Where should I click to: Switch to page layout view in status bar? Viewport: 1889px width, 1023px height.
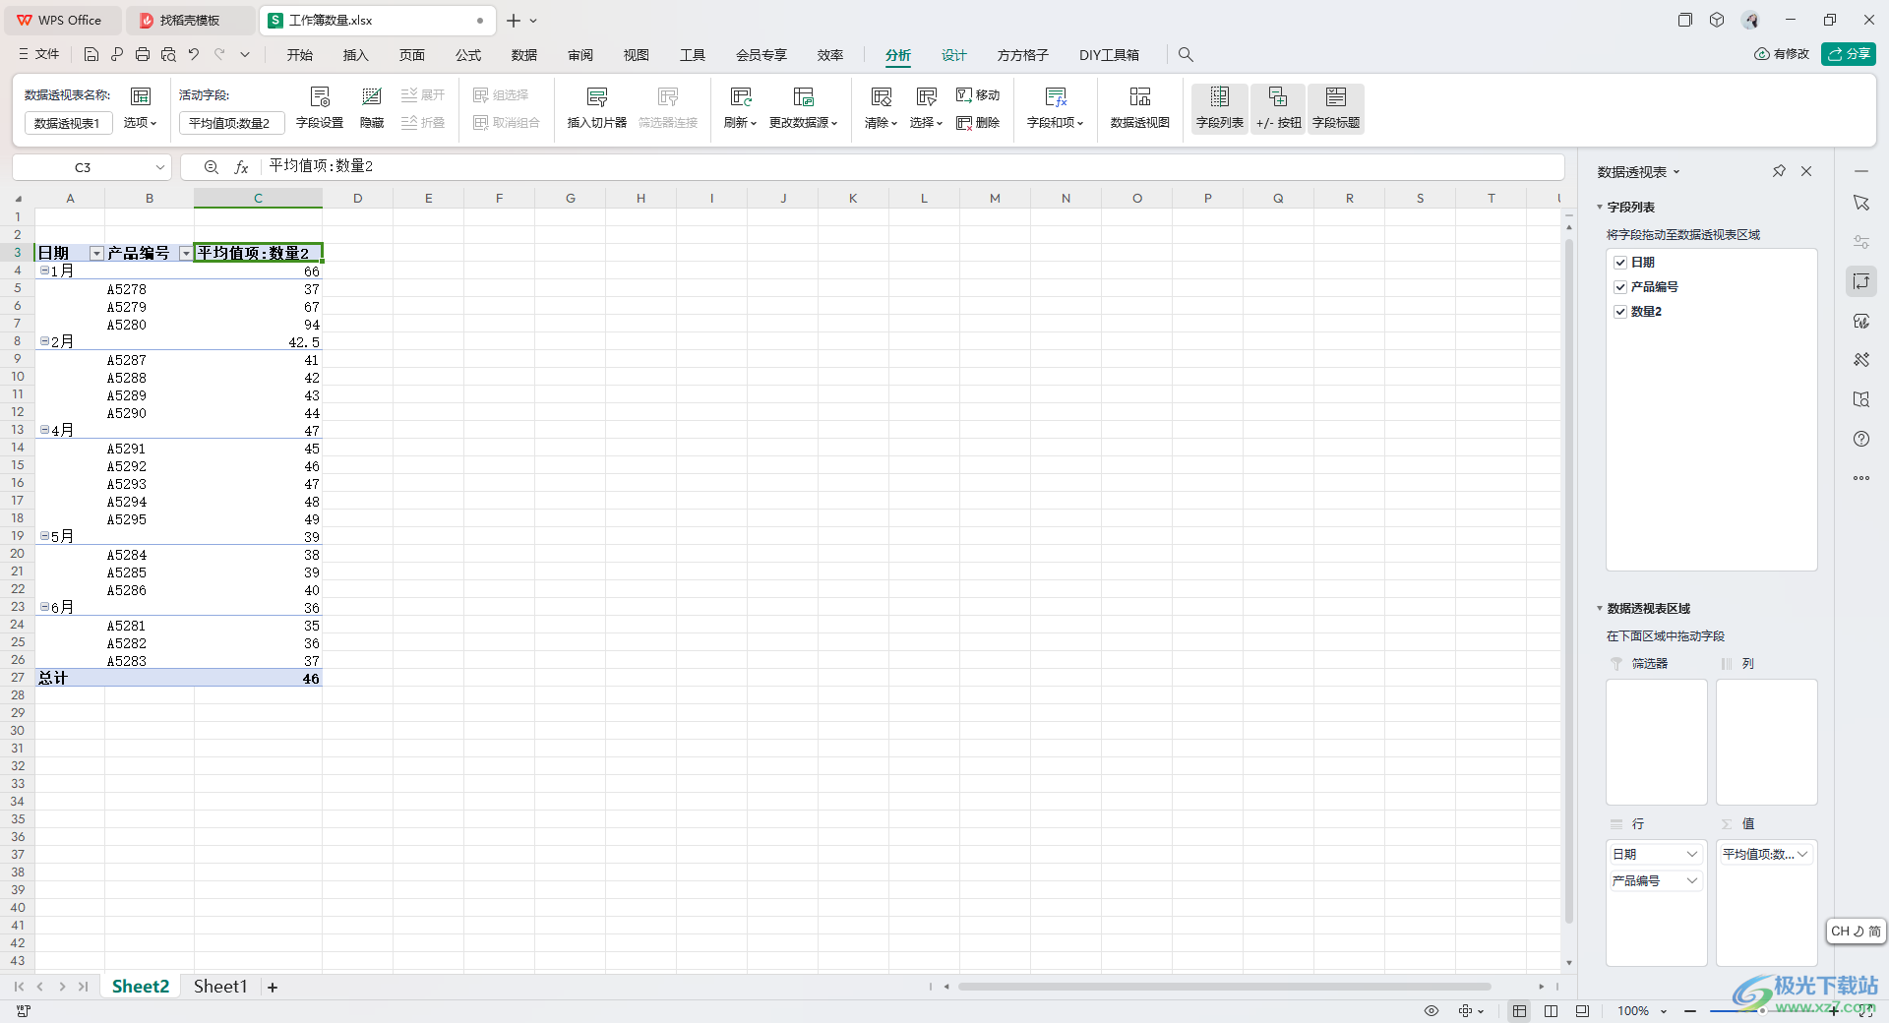(x=1551, y=1011)
